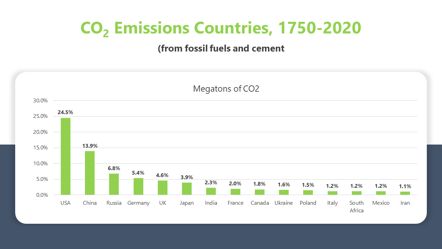The width and height of the screenshot is (442, 249).
Task: Select the '5.4%' data label
Action: (x=138, y=173)
